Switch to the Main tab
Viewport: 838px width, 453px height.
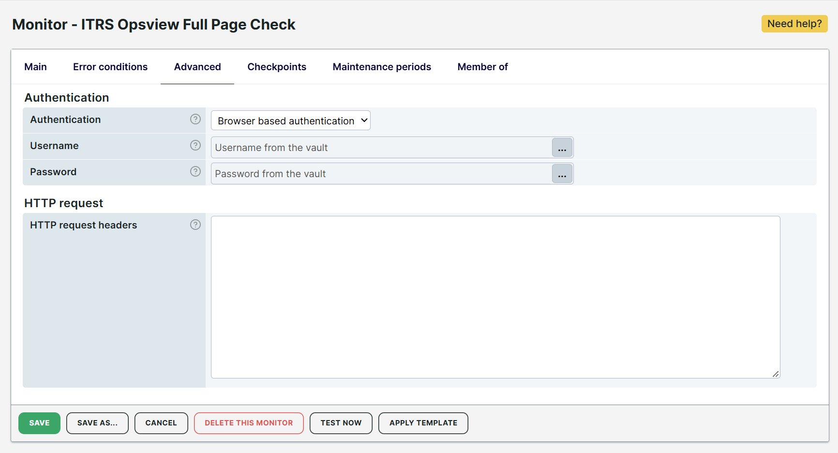point(36,67)
